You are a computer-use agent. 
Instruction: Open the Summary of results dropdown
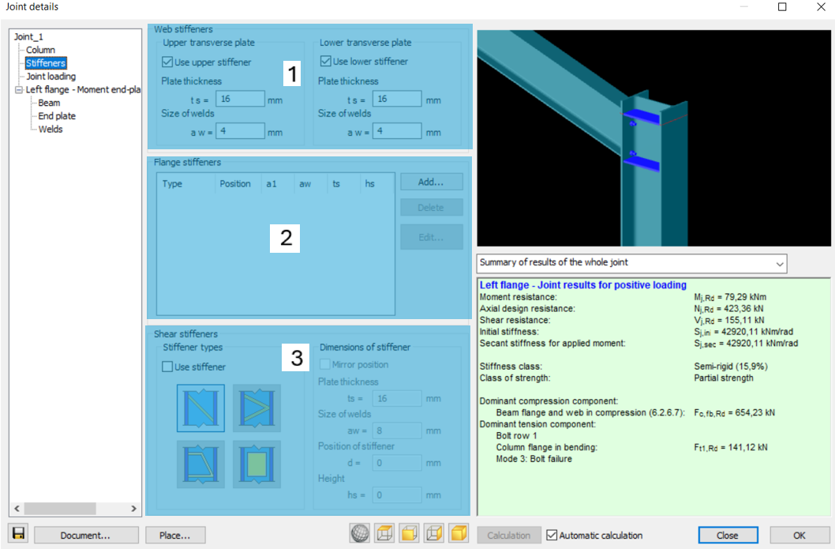coord(631,263)
